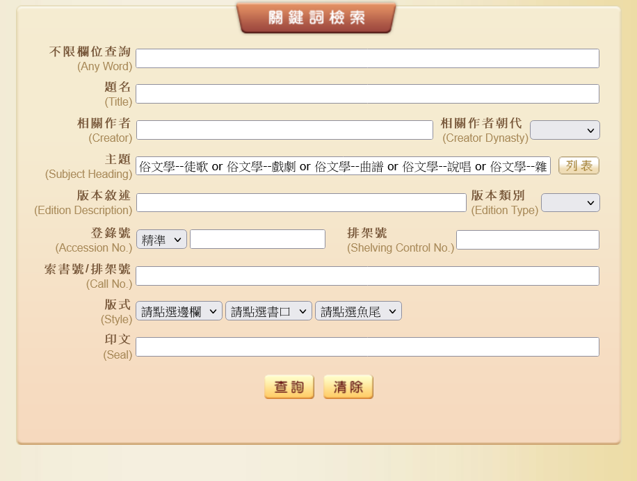This screenshot has height=481, width=637.
Task: Click the 登錄號 Accession No. input box
Action: (257, 239)
